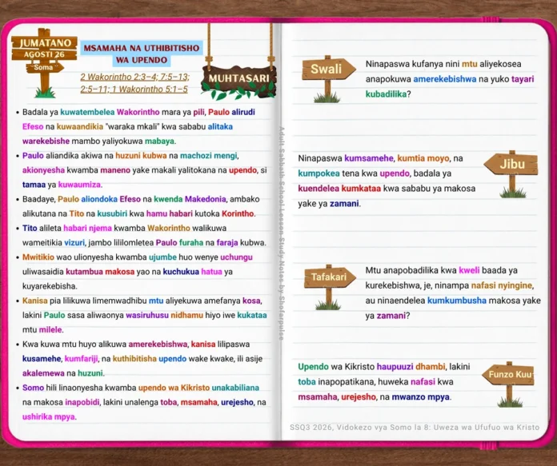The height and width of the screenshot is (466, 557).
Task: Click the phrase wasiruhusu nidhamu
Action: point(165,315)
